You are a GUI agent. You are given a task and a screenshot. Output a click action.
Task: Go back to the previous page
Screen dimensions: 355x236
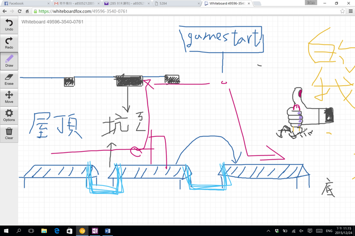[5, 11]
